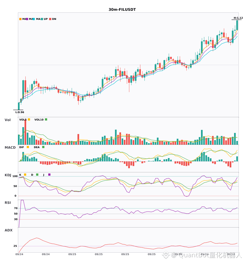Click the red DN legend swatch
Image resolution: width=244 pixels, height=262 pixels.
click(50, 19)
